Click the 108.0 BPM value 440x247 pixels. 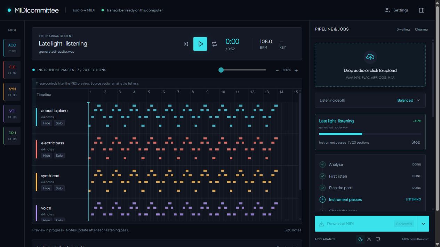coord(266,41)
